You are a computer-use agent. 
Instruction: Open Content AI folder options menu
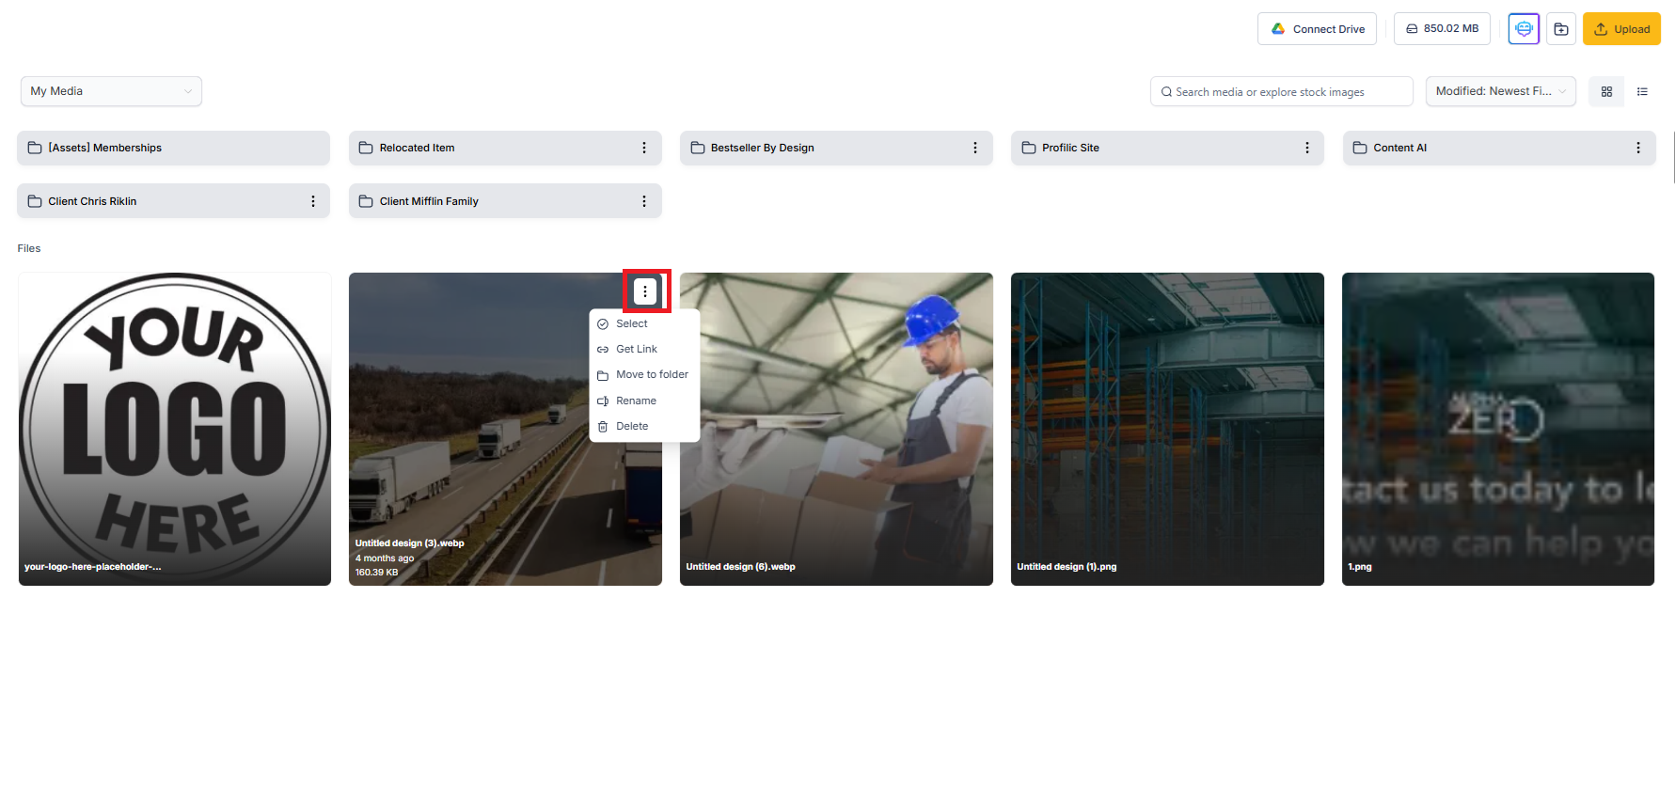click(1638, 148)
